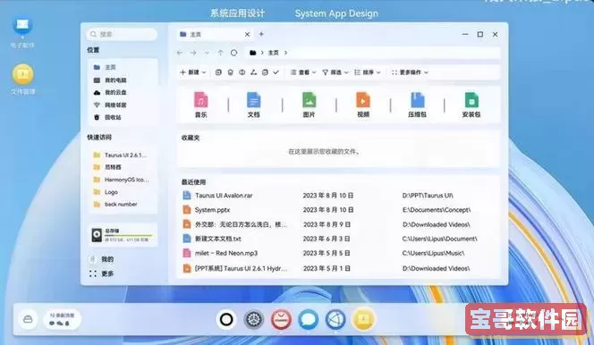The width and height of the screenshot is (594, 345).
Task: Click the C:\Users\Lipus\Music\ path
Action: pos(433,253)
